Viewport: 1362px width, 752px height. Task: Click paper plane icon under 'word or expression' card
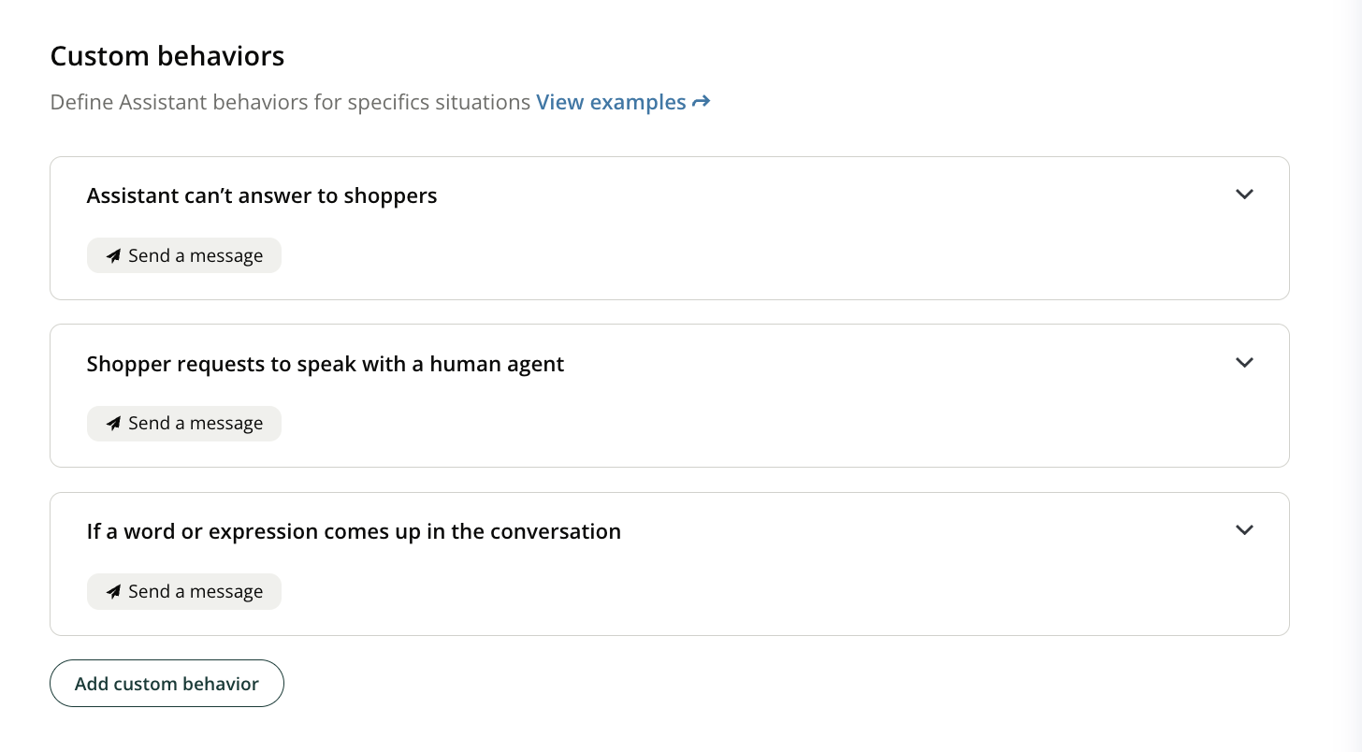coord(113,592)
